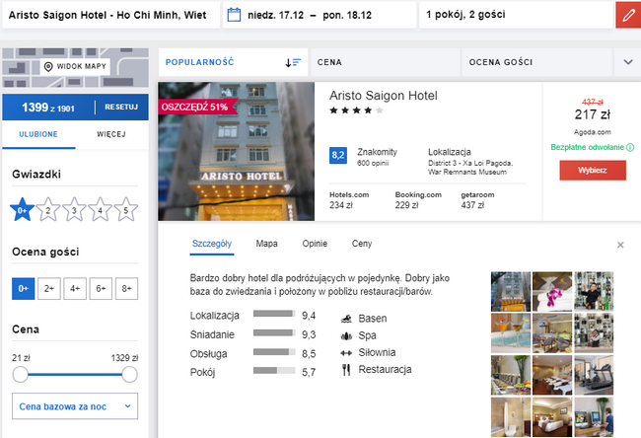Open the Cena bazowa za noc dropdown
This screenshot has height=438, width=641.
(75, 406)
